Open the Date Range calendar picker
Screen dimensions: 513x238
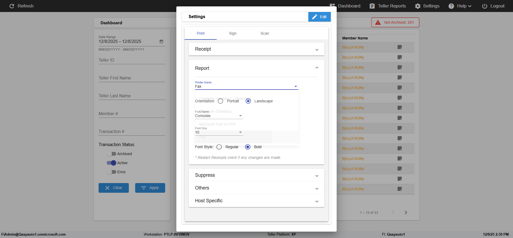coord(161,42)
